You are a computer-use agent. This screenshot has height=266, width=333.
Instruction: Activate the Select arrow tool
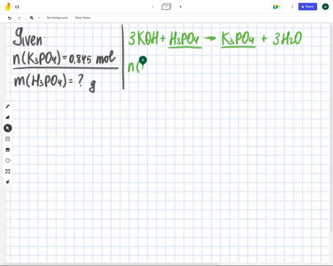pyautogui.click(x=8, y=128)
